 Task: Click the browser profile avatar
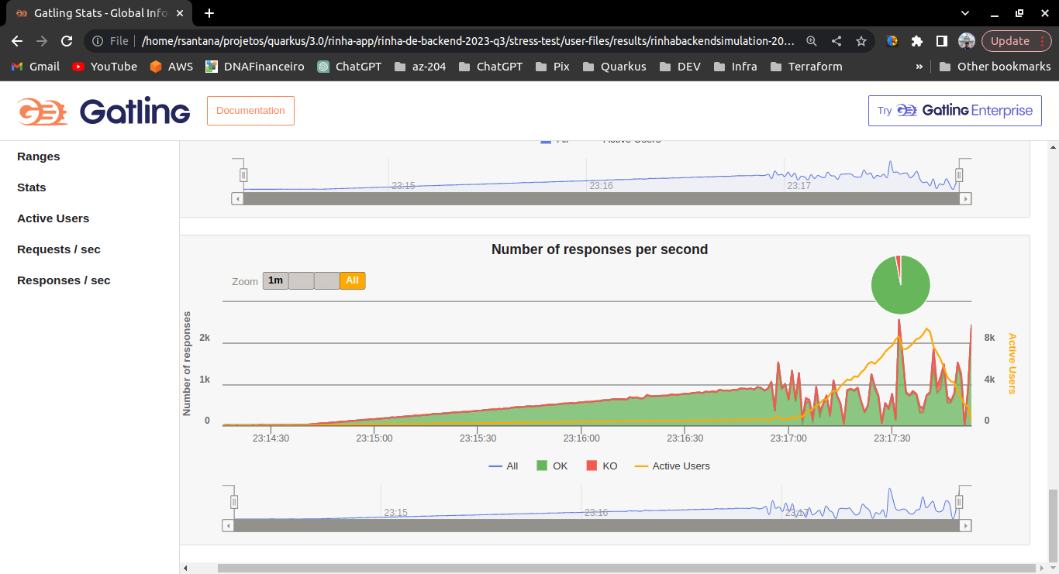click(x=966, y=41)
